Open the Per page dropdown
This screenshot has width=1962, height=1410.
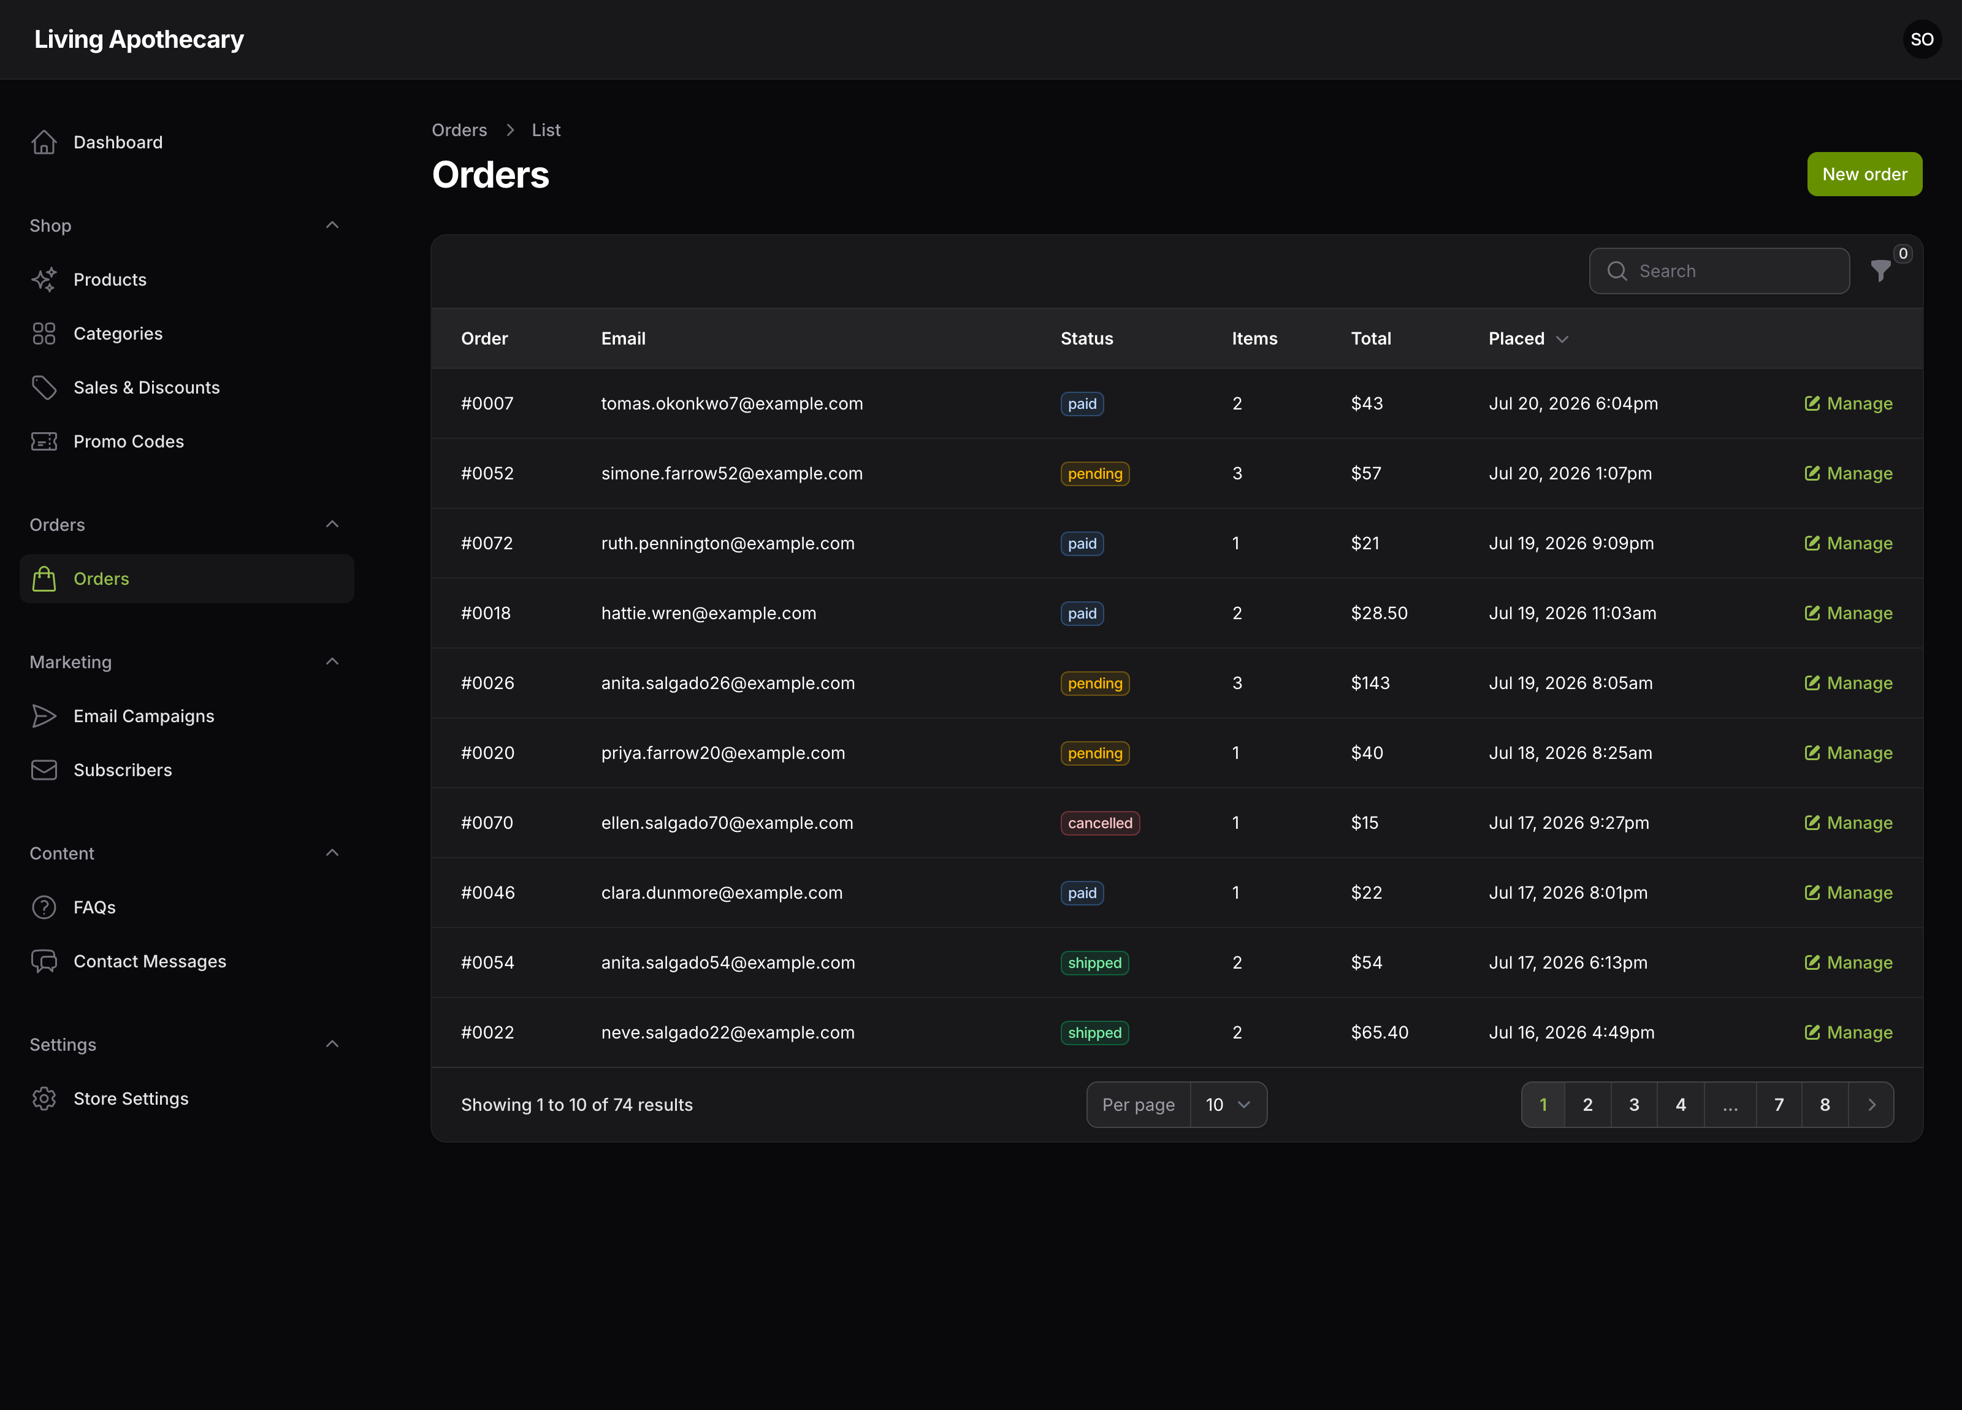point(1229,1105)
